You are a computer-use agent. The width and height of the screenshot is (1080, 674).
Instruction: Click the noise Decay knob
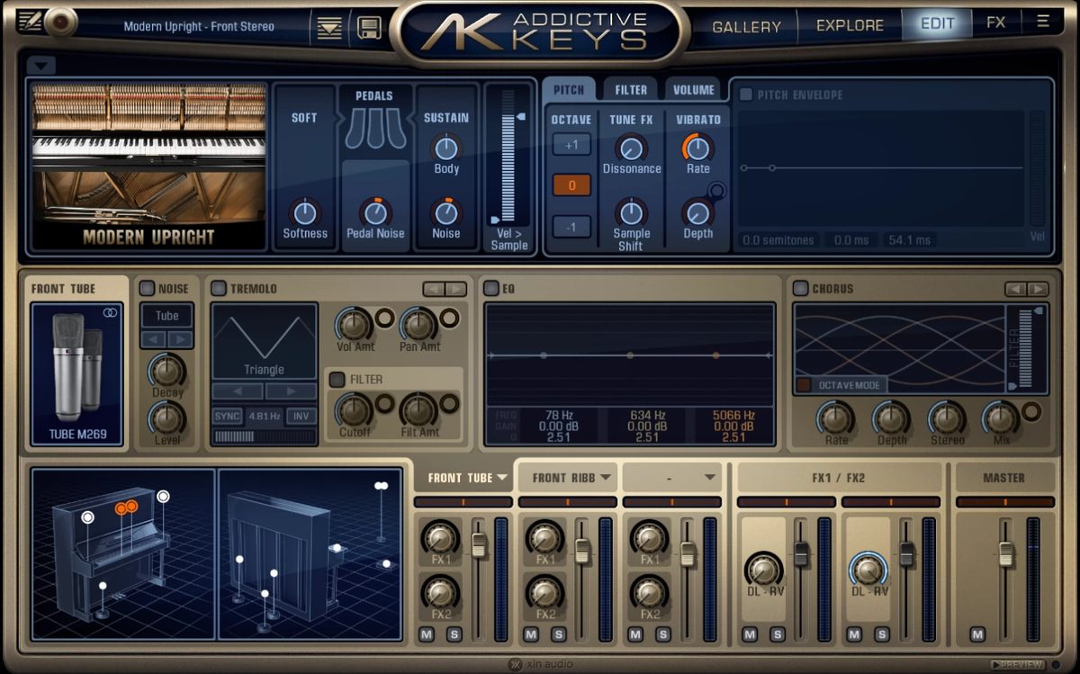click(x=166, y=370)
